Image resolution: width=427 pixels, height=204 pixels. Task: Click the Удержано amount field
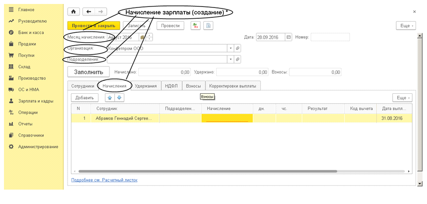[242, 72]
